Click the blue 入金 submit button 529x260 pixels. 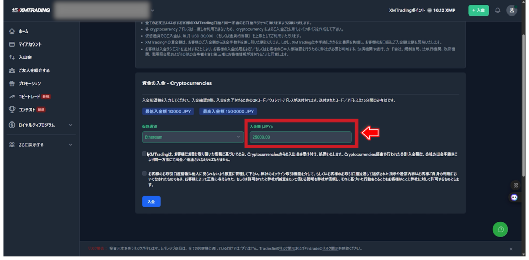pos(151,202)
